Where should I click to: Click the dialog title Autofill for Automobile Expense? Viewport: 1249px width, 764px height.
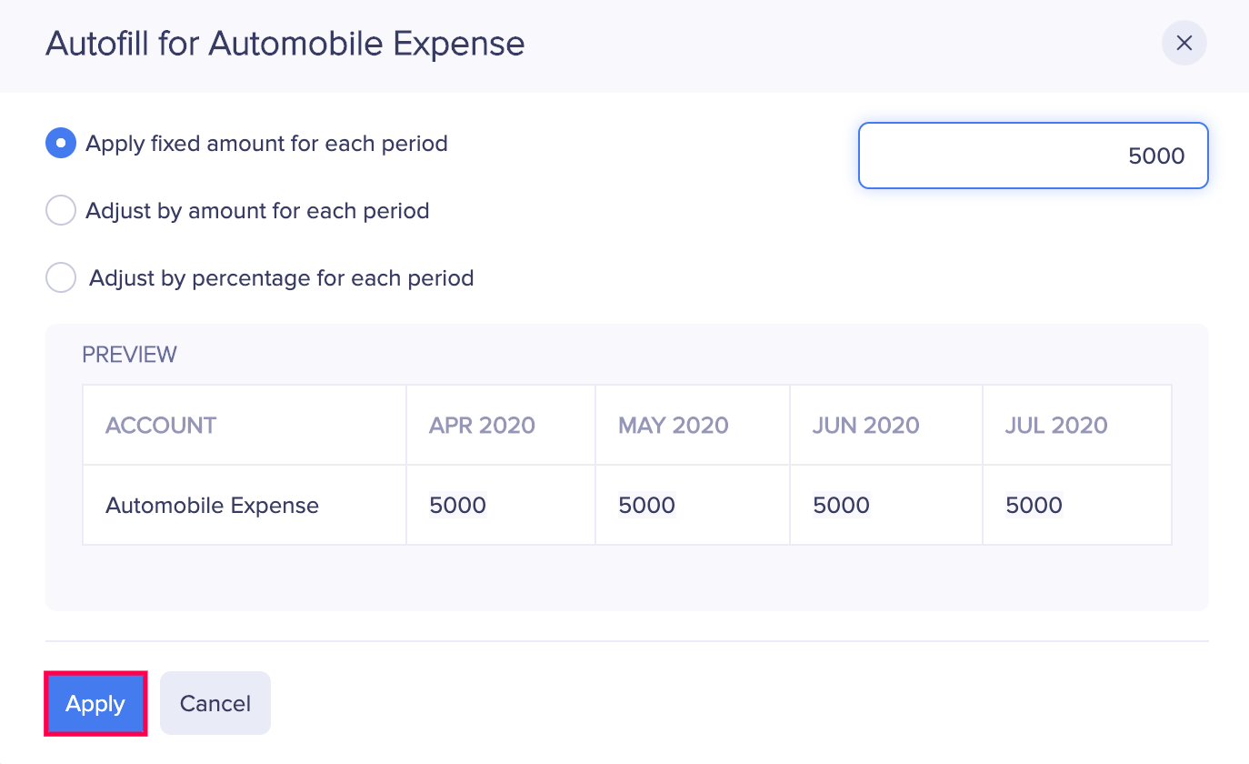285,43
